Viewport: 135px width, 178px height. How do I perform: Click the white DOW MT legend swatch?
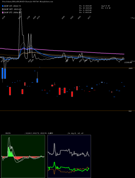click(3, 9)
